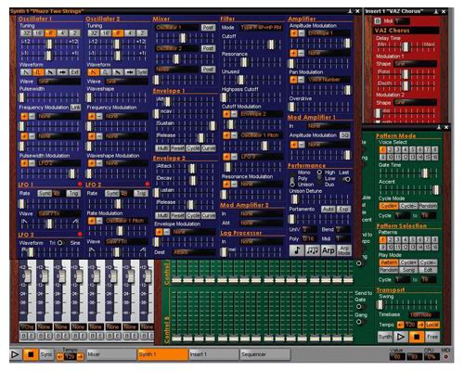Click the MIDI indicator in the status bar
The height and width of the screenshot is (371, 464).
point(445,356)
